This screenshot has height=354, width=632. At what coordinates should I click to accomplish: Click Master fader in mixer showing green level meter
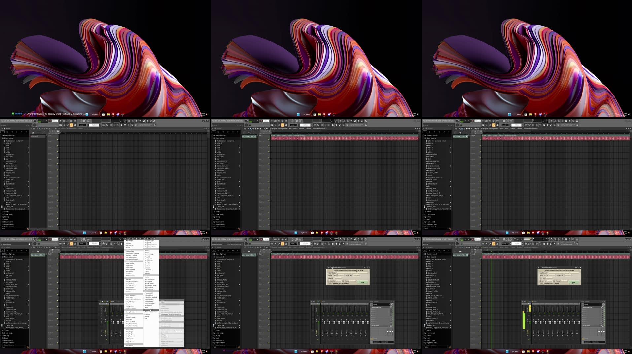pyautogui.click(x=530, y=322)
